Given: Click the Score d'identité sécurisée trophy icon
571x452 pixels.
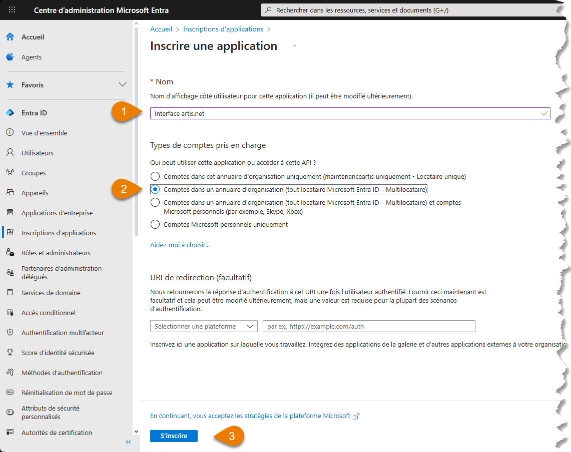Looking at the screenshot, I should [x=10, y=353].
